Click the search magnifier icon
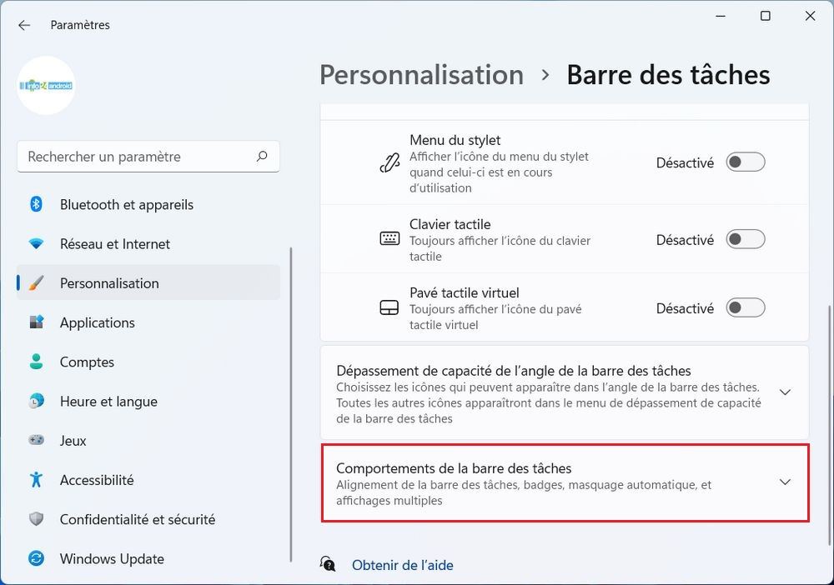 pyautogui.click(x=262, y=157)
